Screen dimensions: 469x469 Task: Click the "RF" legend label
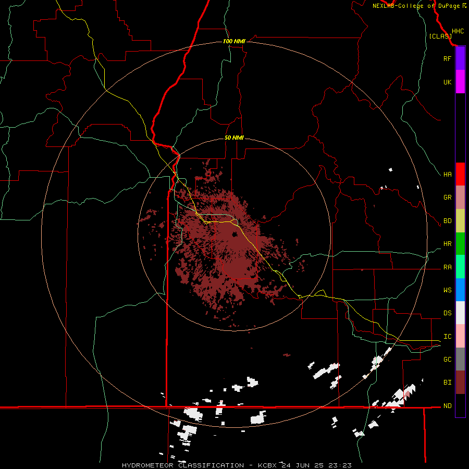point(447,58)
